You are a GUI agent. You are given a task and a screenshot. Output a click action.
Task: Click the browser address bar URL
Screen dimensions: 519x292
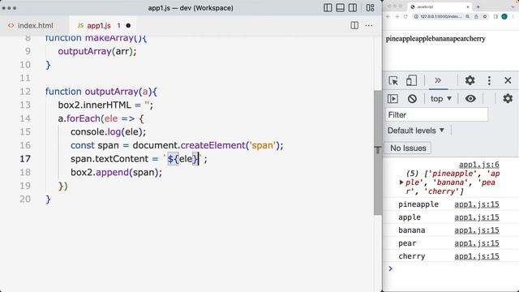(440, 16)
